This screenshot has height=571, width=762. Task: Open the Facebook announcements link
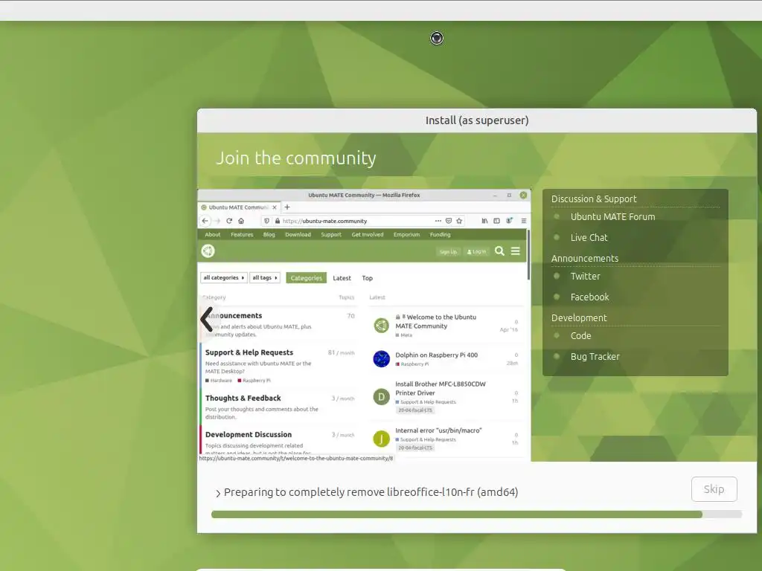click(589, 297)
